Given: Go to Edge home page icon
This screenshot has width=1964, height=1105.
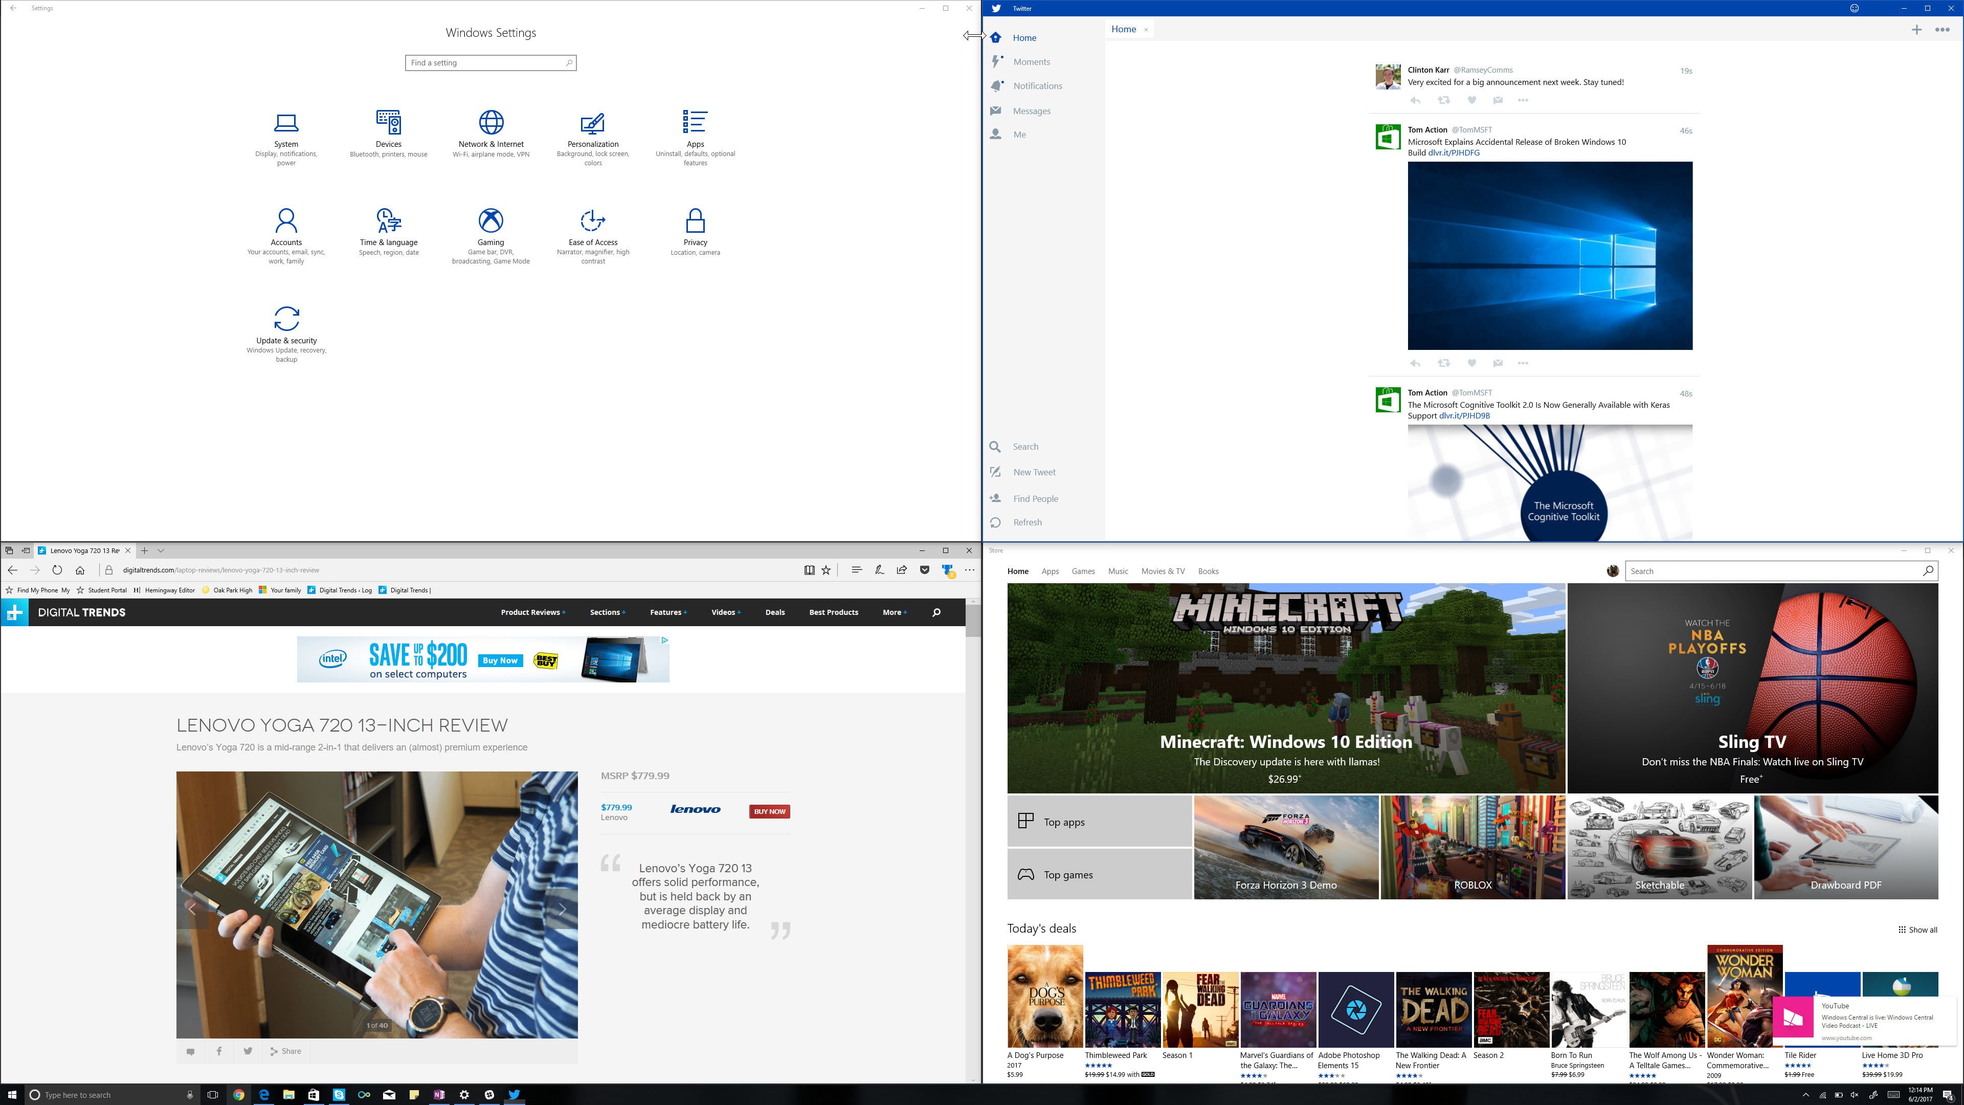Looking at the screenshot, I should pos(80,570).
